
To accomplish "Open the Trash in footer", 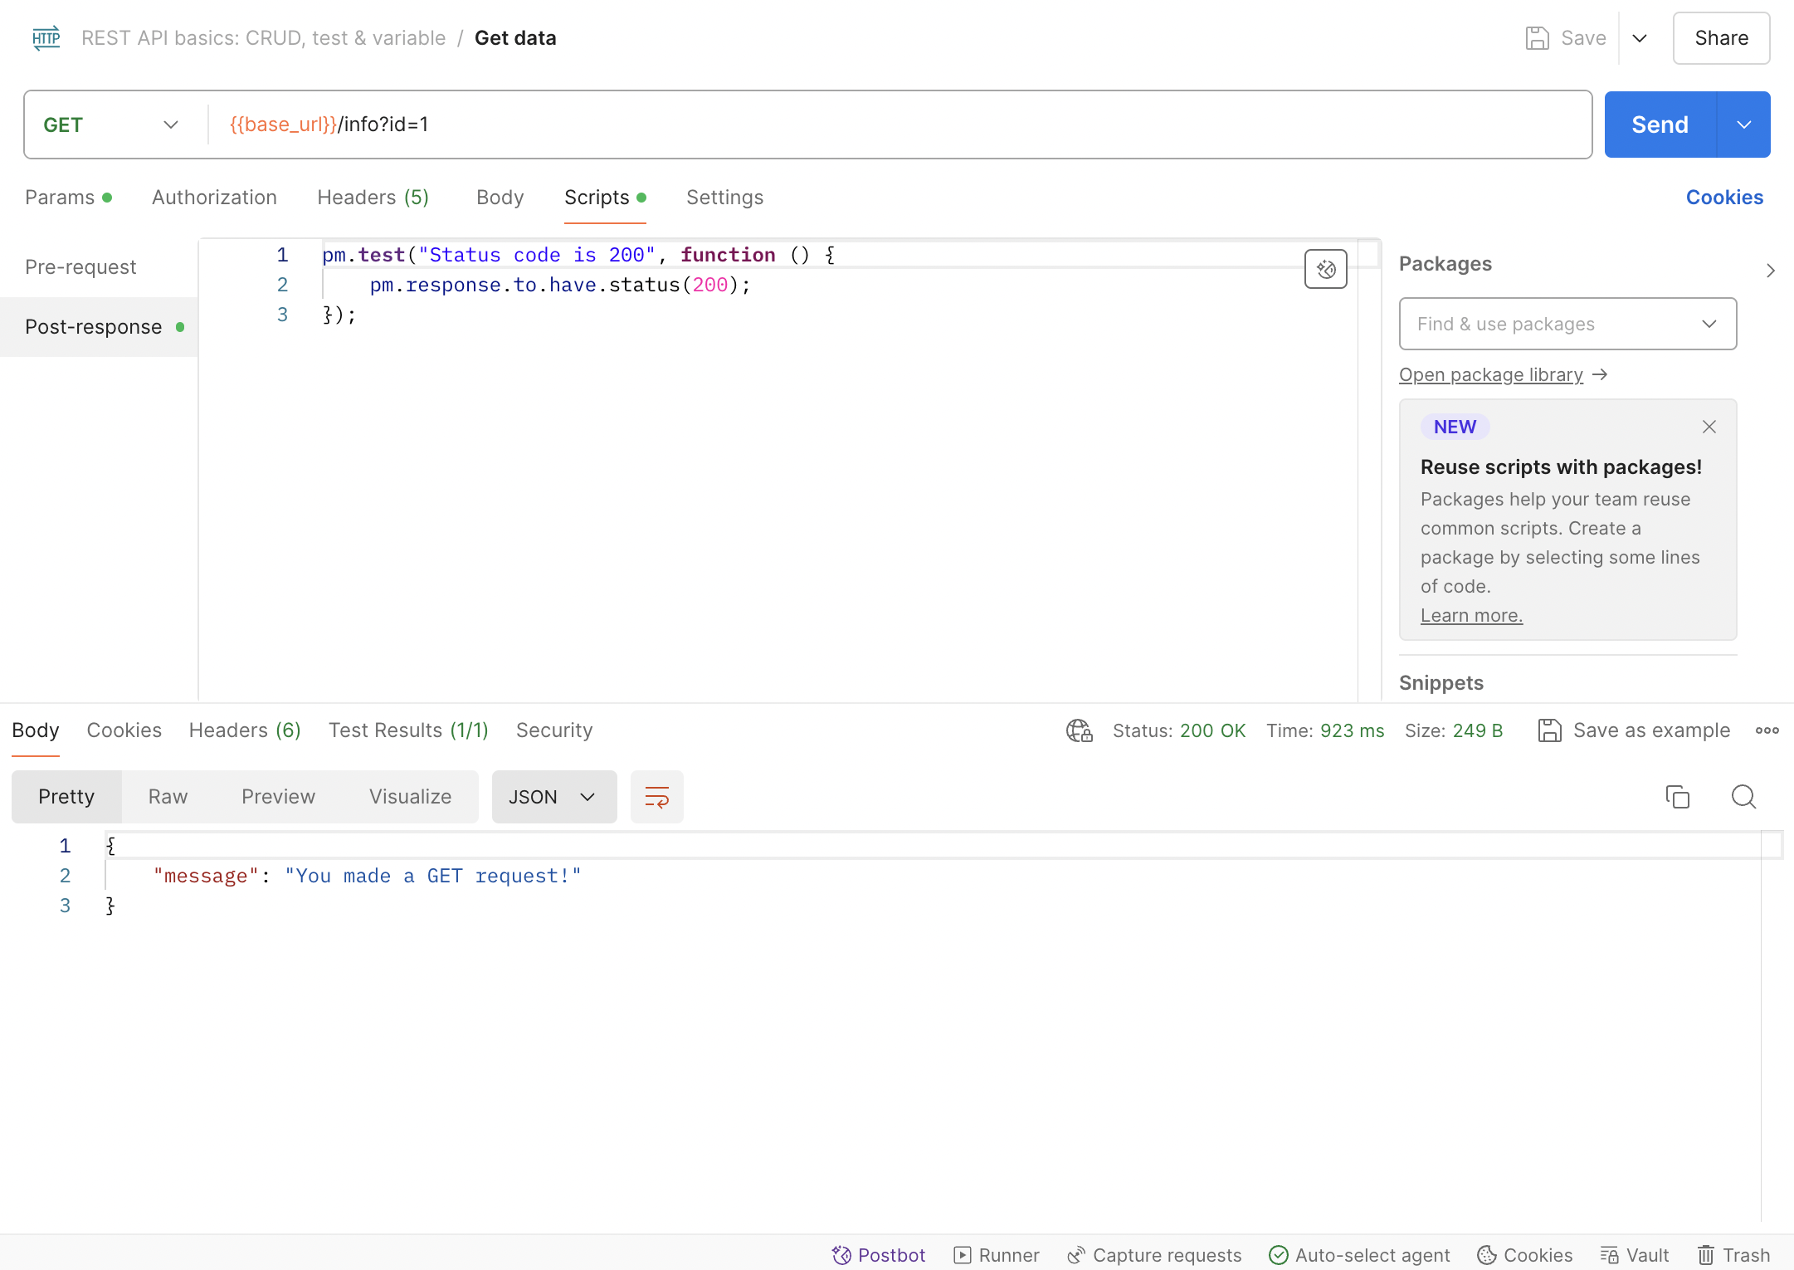I will (x=1733, y=1254).
